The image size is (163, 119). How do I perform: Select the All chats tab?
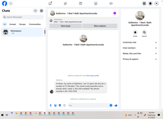pos(5,24)
